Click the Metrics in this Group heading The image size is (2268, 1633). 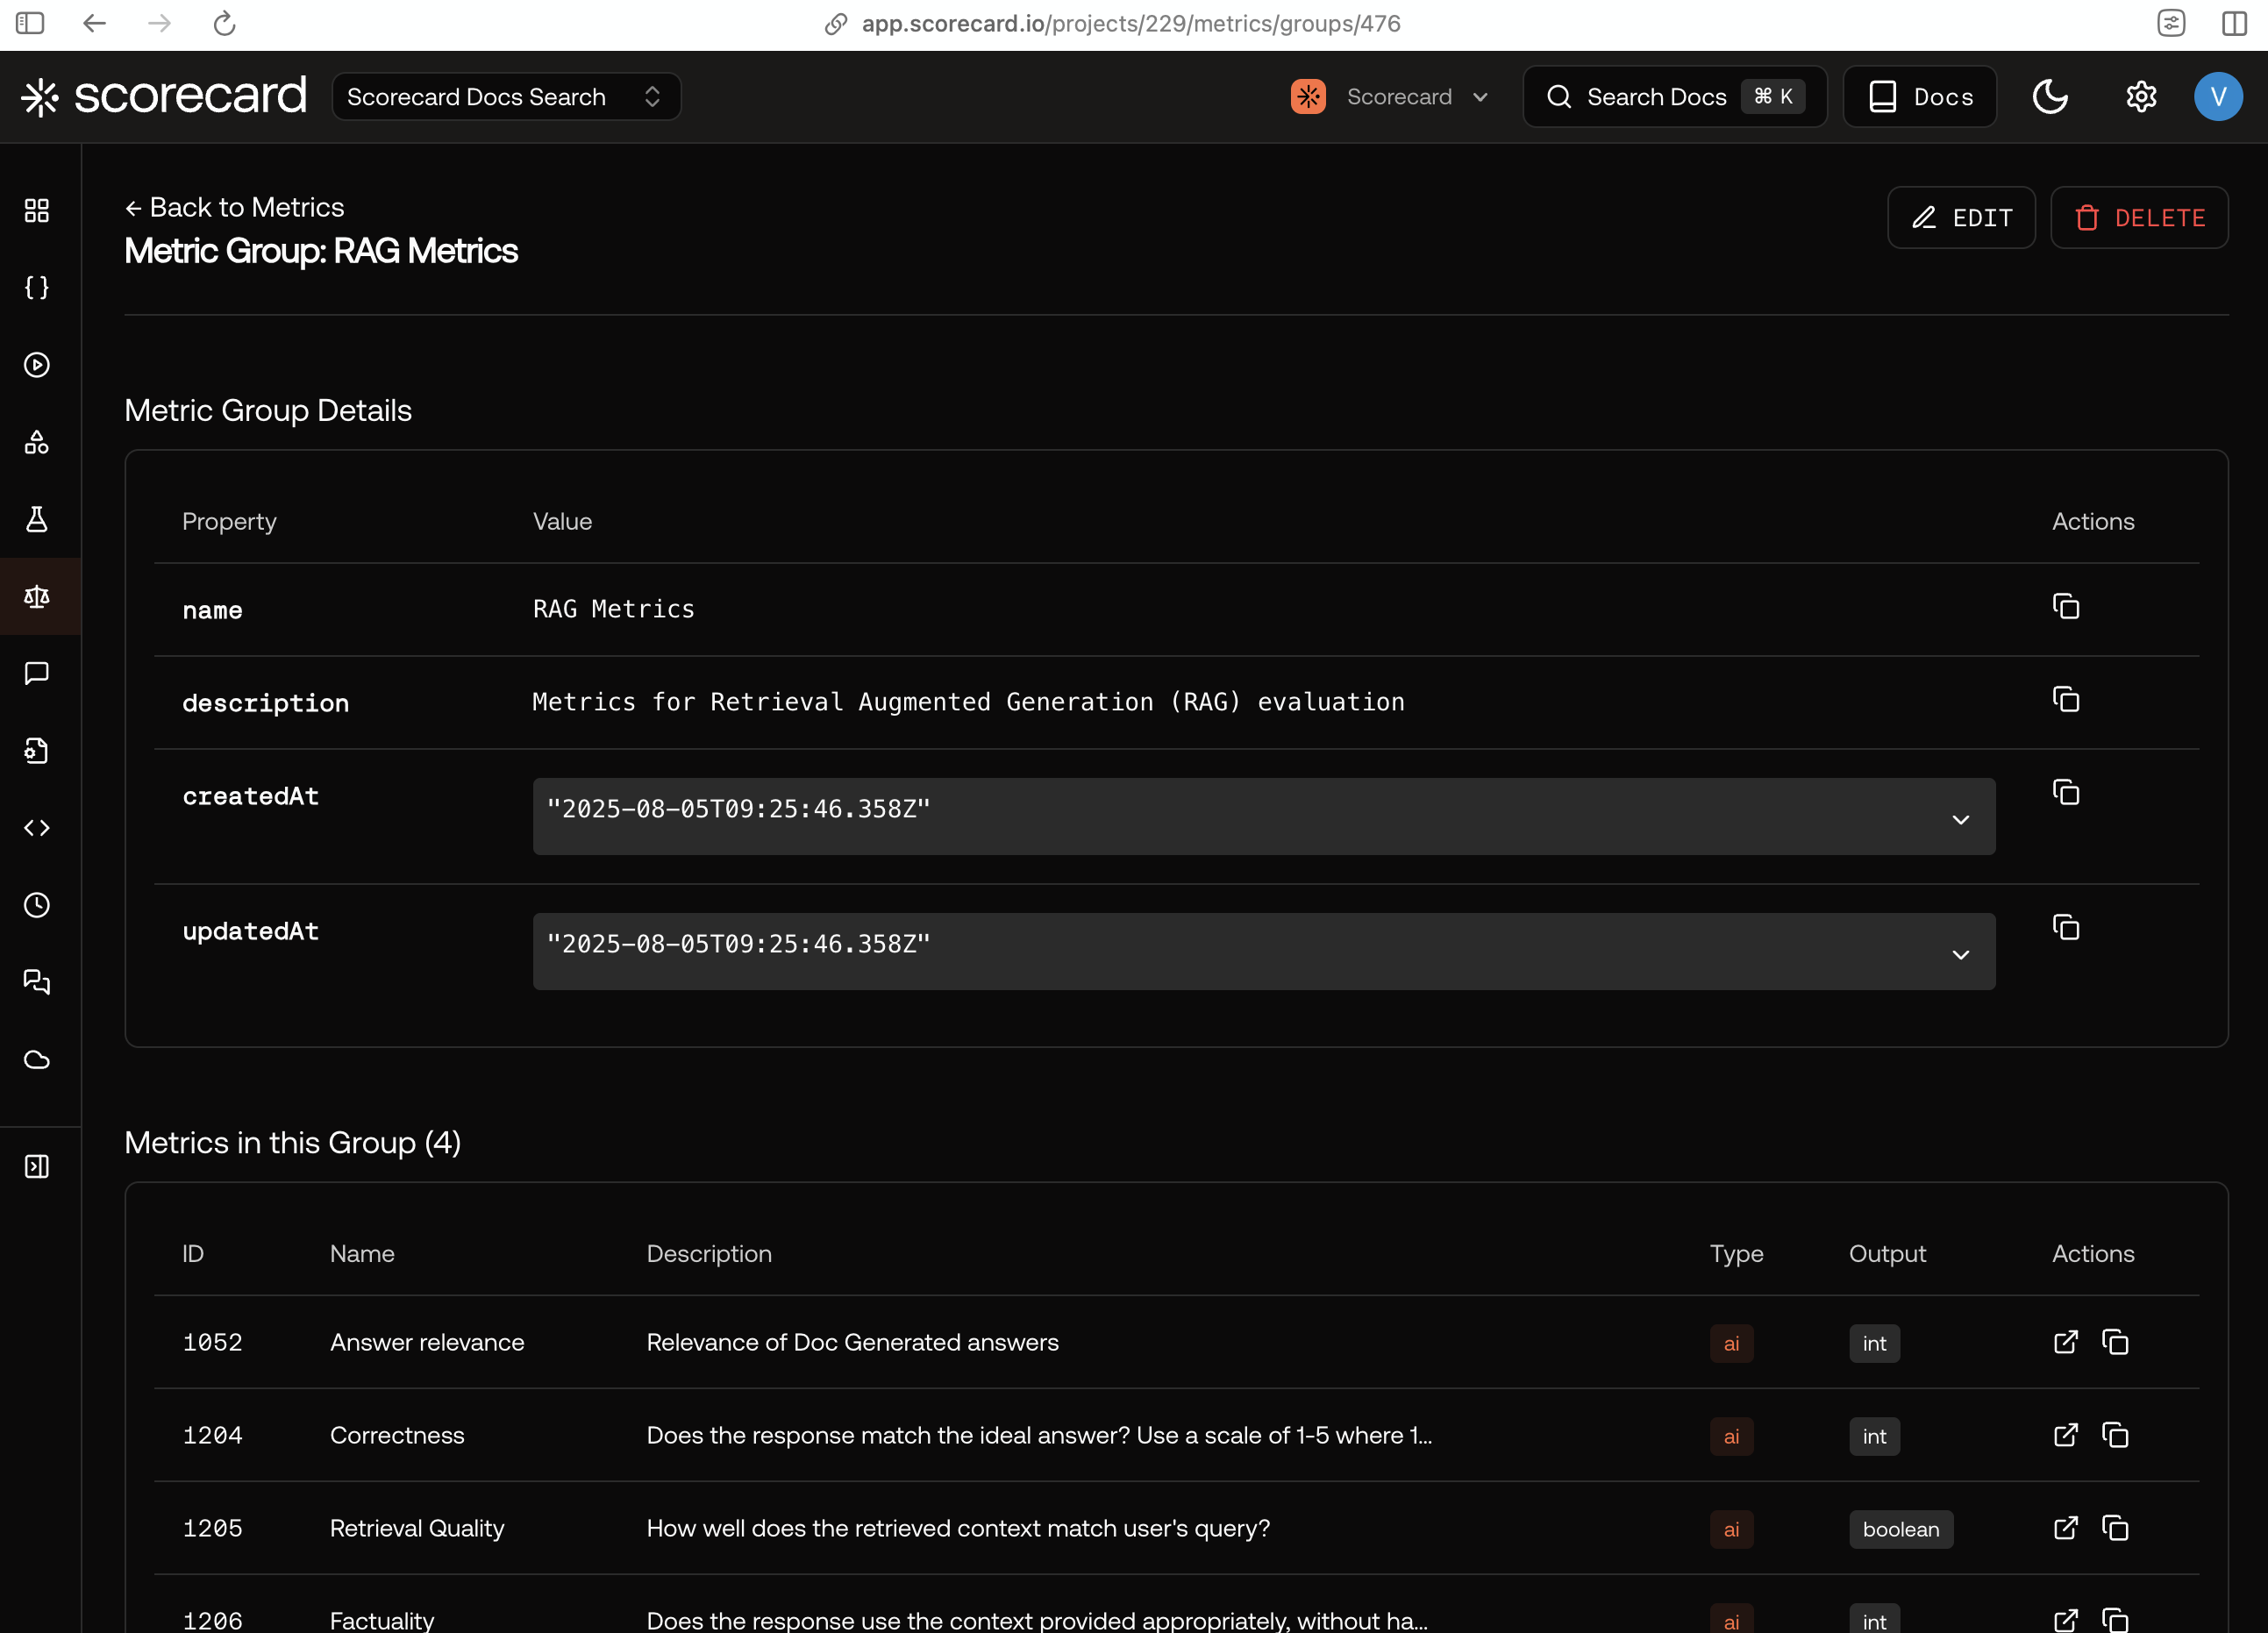pyautogui.click(x=292, y=1142)
